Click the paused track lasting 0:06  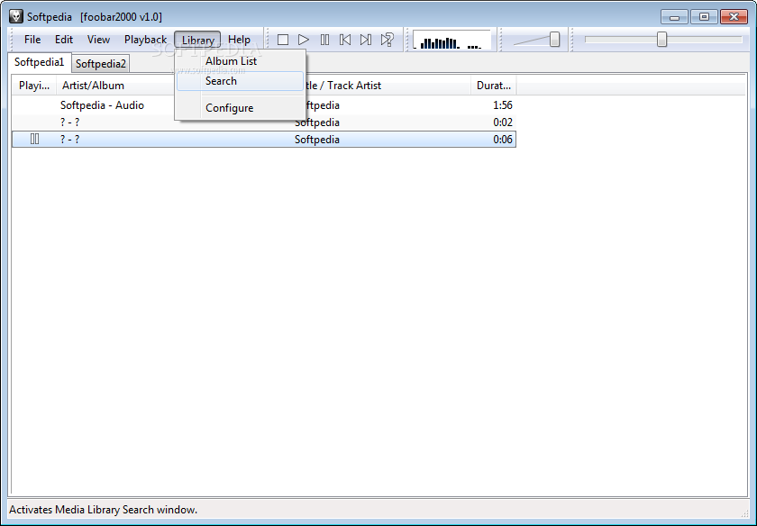coord(263,140)
